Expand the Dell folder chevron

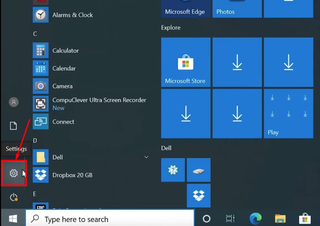coord(146,157)
